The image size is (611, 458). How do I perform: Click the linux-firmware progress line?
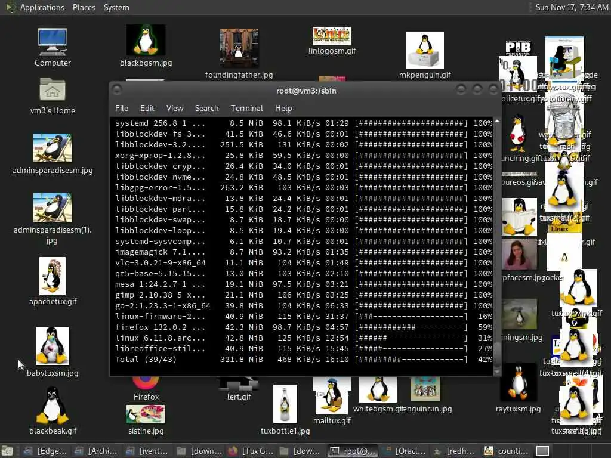click(304, 317)
